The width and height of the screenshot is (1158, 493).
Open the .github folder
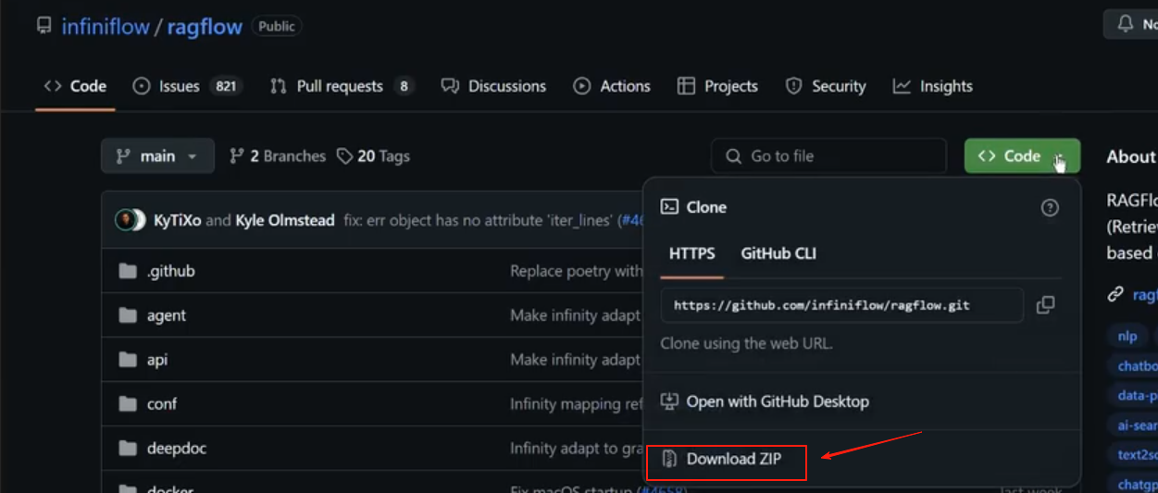point(170,271)
